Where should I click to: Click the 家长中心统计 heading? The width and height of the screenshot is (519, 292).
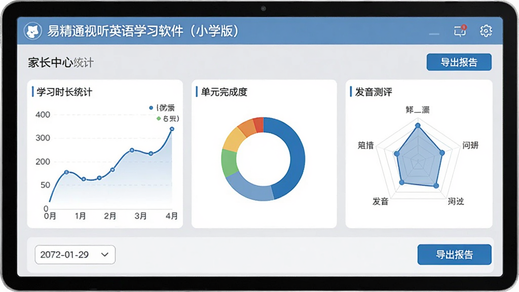pyautogui.click(x=61, y=62)
